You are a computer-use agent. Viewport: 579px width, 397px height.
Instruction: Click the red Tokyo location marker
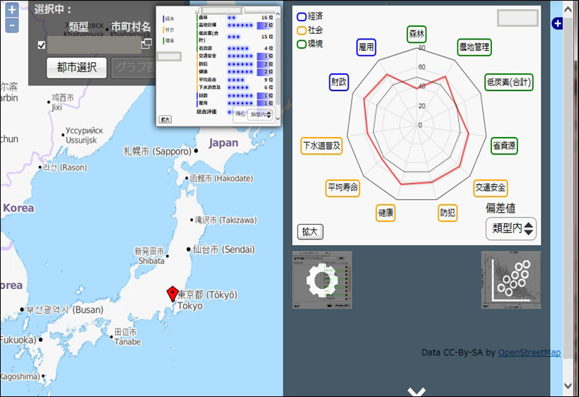(x=171, y=294)
